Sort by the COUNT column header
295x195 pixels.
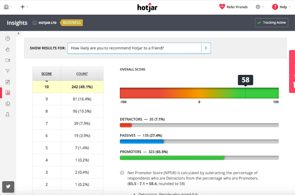(82, 74)
